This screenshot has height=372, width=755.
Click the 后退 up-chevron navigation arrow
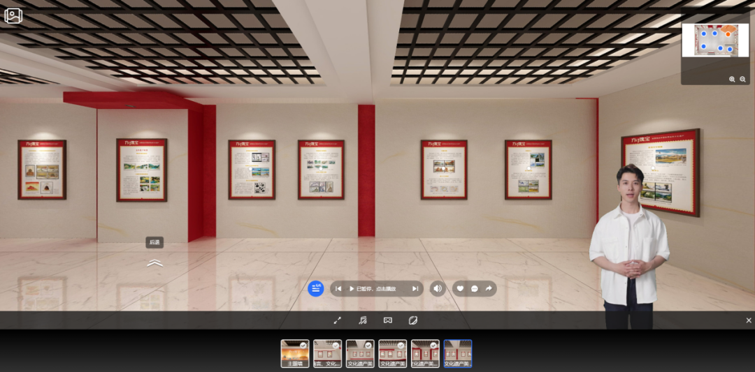(154, 263)
